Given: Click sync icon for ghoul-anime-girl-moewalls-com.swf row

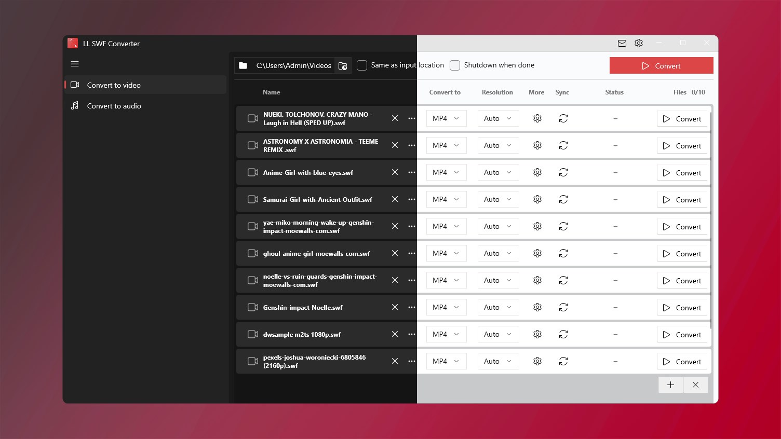Looking at the screenshot, I should pos(563,253).
